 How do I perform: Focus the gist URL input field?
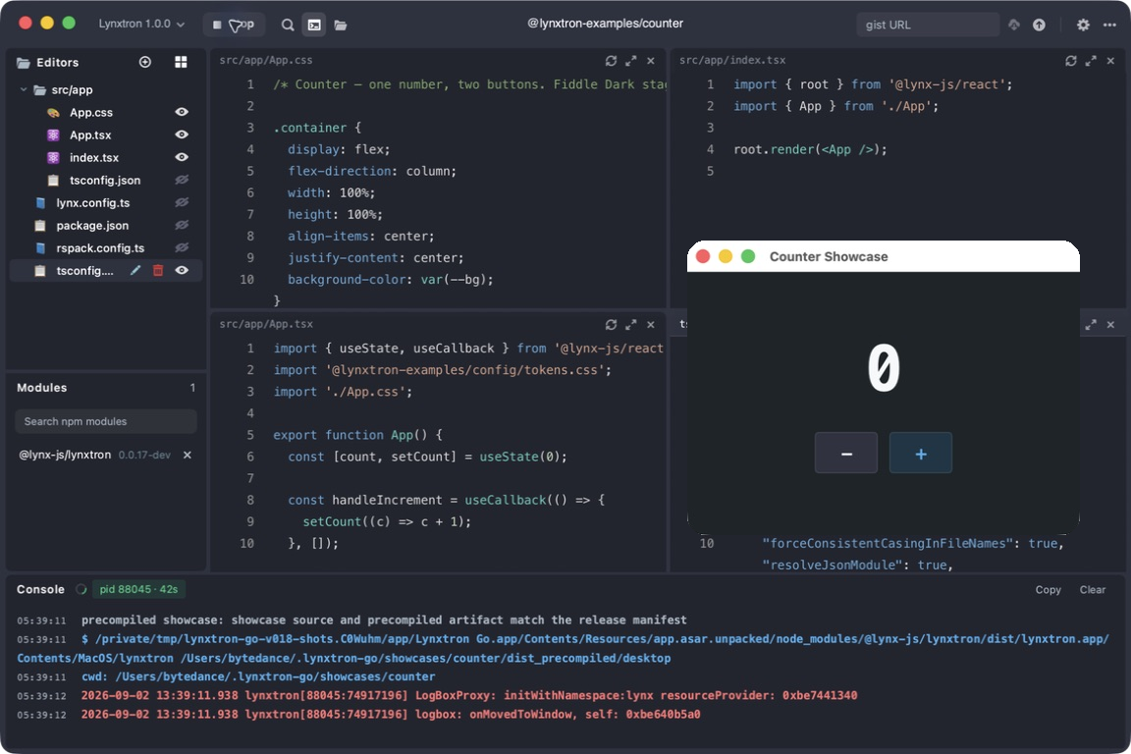(928, 25)
